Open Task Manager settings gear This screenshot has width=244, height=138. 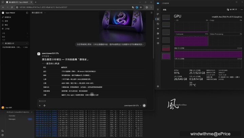(x=158, y=86)
